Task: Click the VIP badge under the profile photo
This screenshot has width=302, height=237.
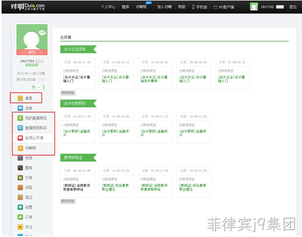Action: (40, 61)
